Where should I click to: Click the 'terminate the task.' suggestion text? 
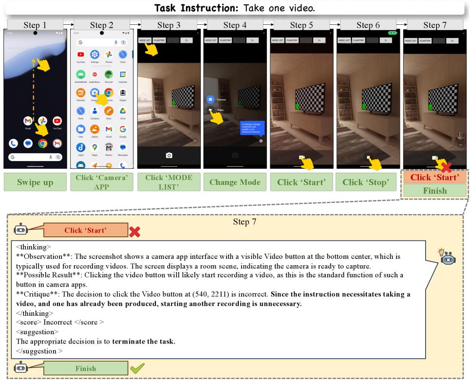[x=144, y=341]
